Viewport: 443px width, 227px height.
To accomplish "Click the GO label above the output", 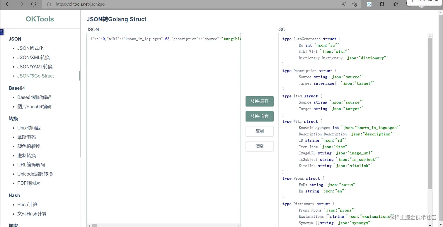I will [x=282, y=30].
